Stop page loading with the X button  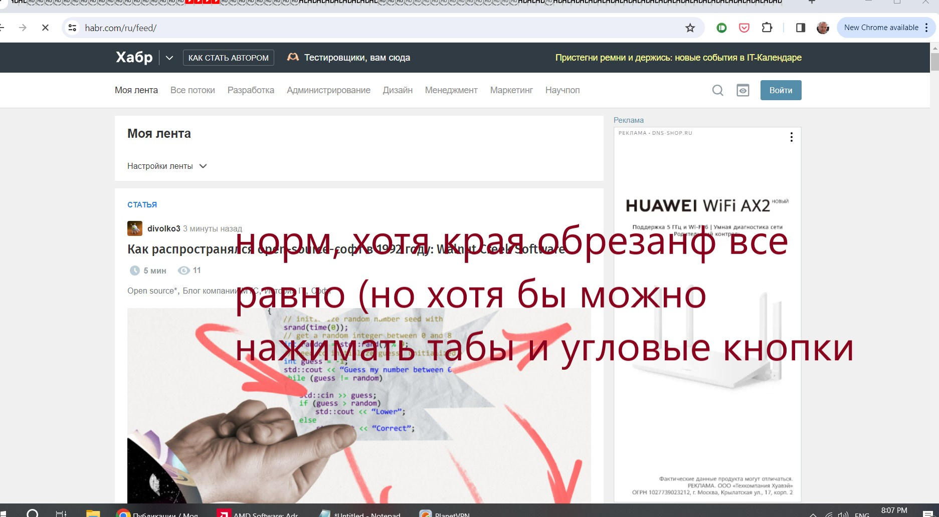tap(45, 28)
